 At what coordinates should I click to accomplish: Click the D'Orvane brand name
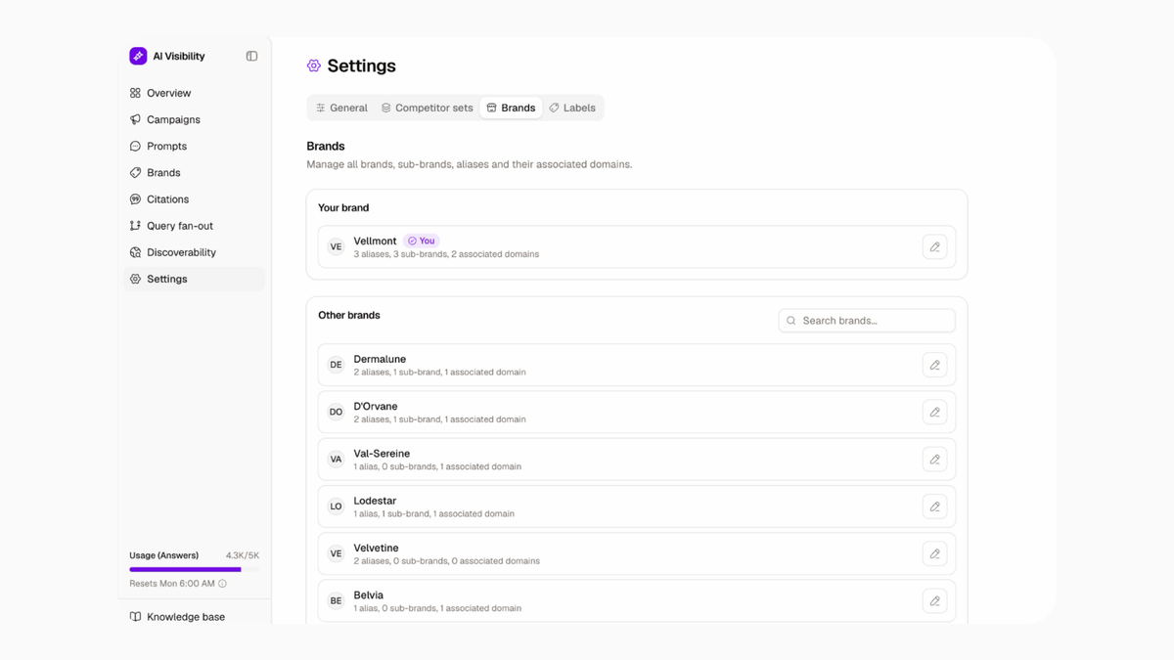tap(376, 406)
